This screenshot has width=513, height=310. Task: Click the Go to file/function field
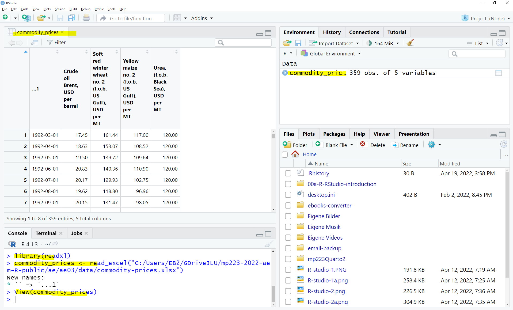[131, 18]
